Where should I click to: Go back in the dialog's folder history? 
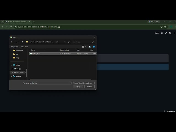pyautogui.click(x=12, y=42)
